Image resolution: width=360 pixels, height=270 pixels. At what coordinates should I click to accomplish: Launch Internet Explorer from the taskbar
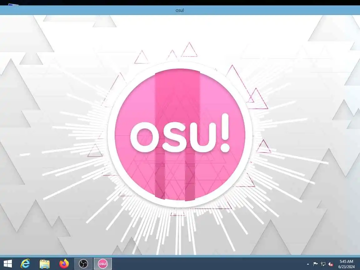click(25, 263)
